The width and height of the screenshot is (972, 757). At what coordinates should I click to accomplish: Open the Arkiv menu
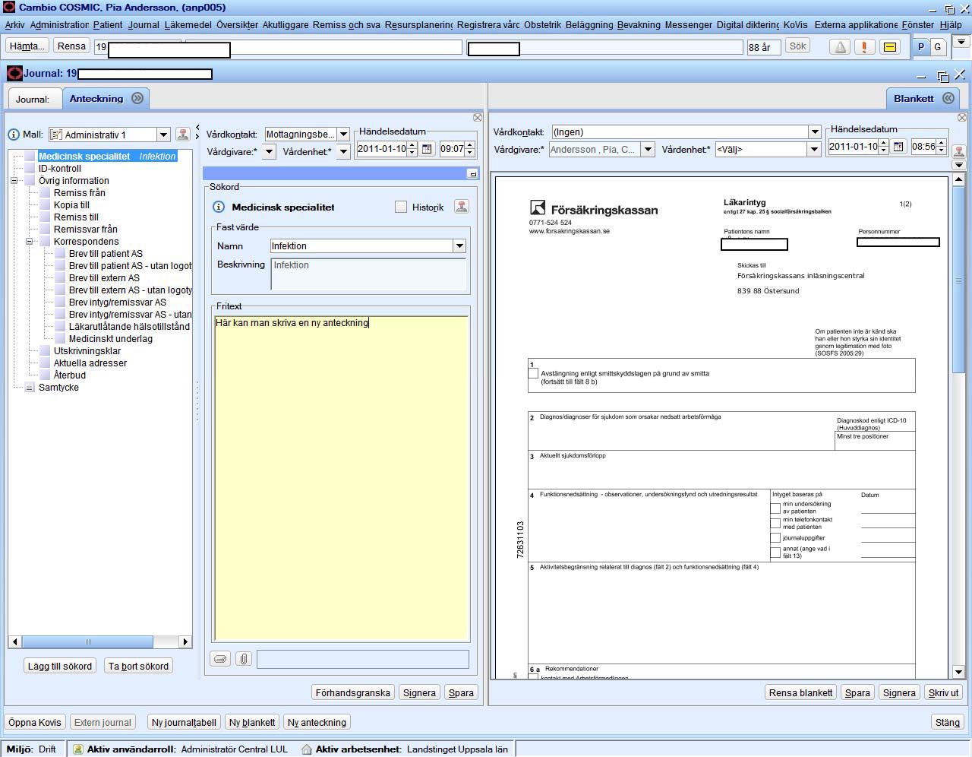click(14, 24)
